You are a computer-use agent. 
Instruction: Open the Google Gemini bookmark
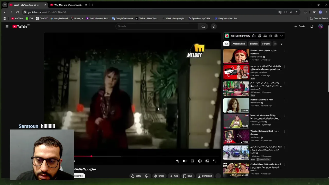pyautogui.click(x=59, y=18)
